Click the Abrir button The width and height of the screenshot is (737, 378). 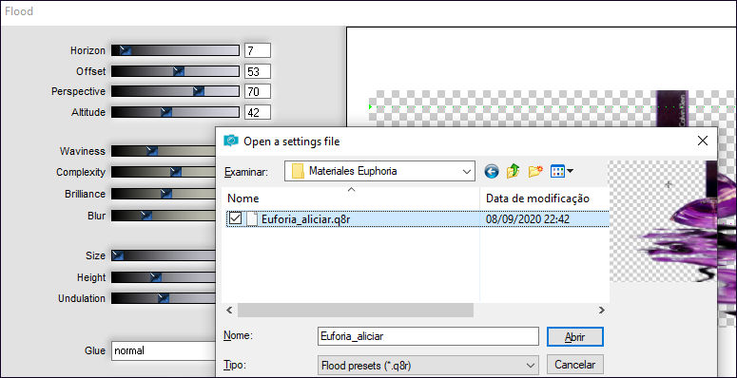(574, 337)
